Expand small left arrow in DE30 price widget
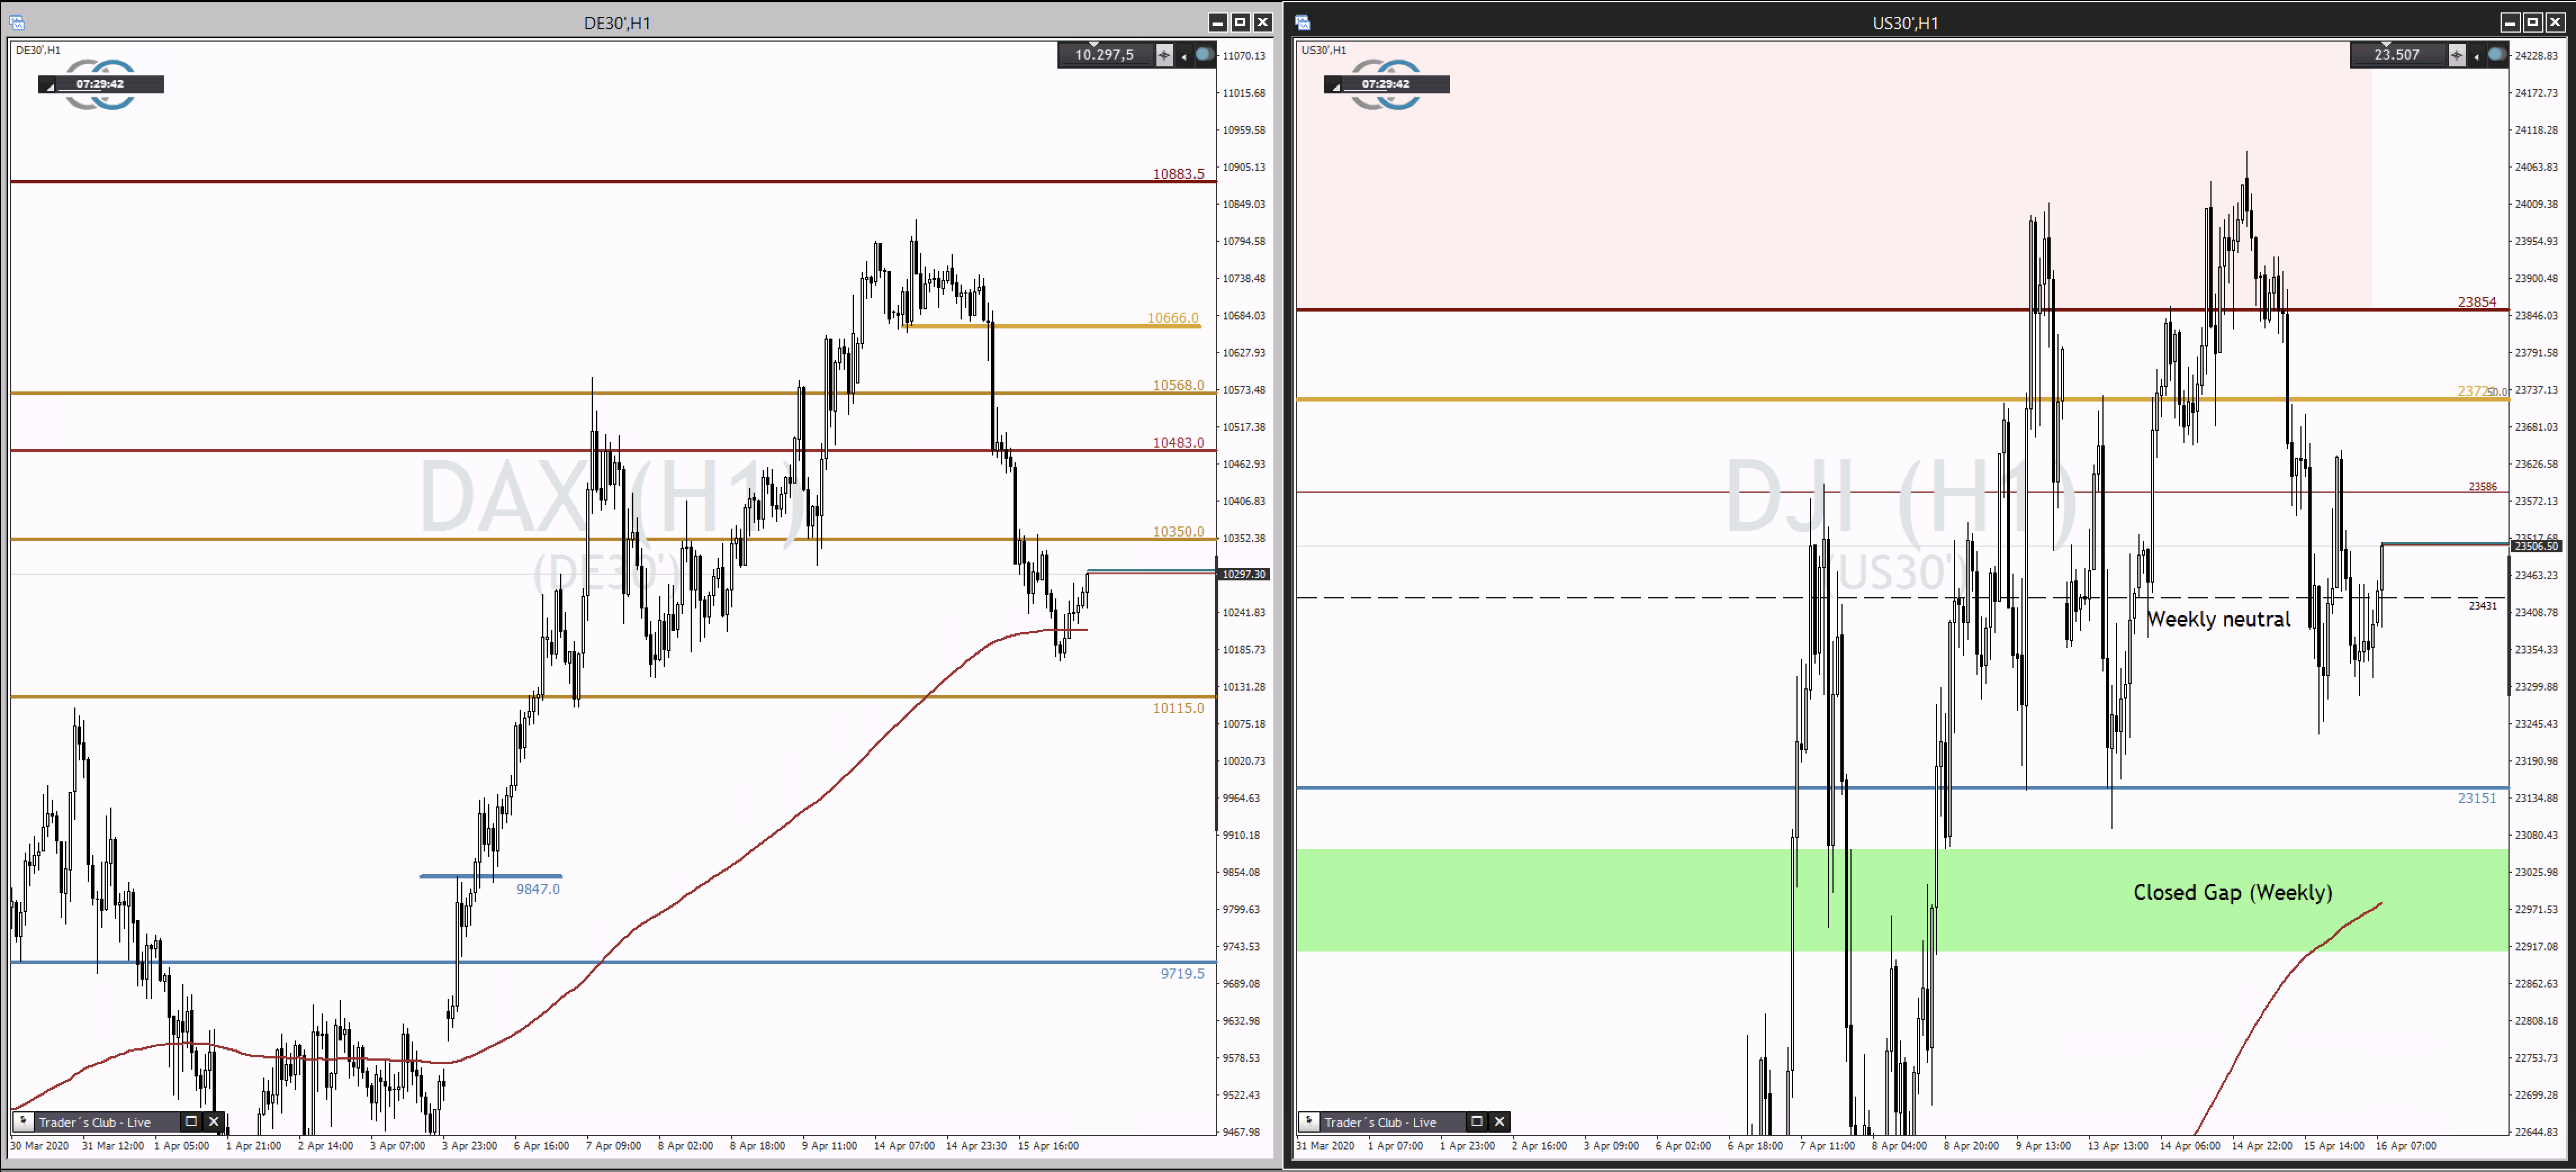Screen dimensions: 2576x1172 point(1184,57)
